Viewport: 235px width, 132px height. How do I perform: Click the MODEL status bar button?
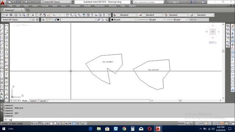[181, 124]
